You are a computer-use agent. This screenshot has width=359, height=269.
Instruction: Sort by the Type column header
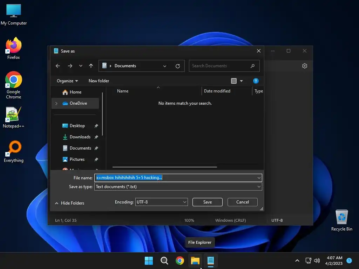pos(258,91)
